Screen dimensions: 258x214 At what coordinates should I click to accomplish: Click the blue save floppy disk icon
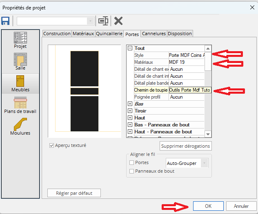point(5,21)
